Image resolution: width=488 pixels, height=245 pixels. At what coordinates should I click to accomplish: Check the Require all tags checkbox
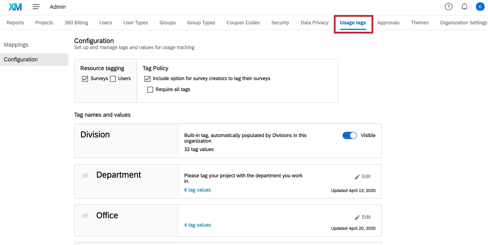pyautogui.click(x=150, y=90)
